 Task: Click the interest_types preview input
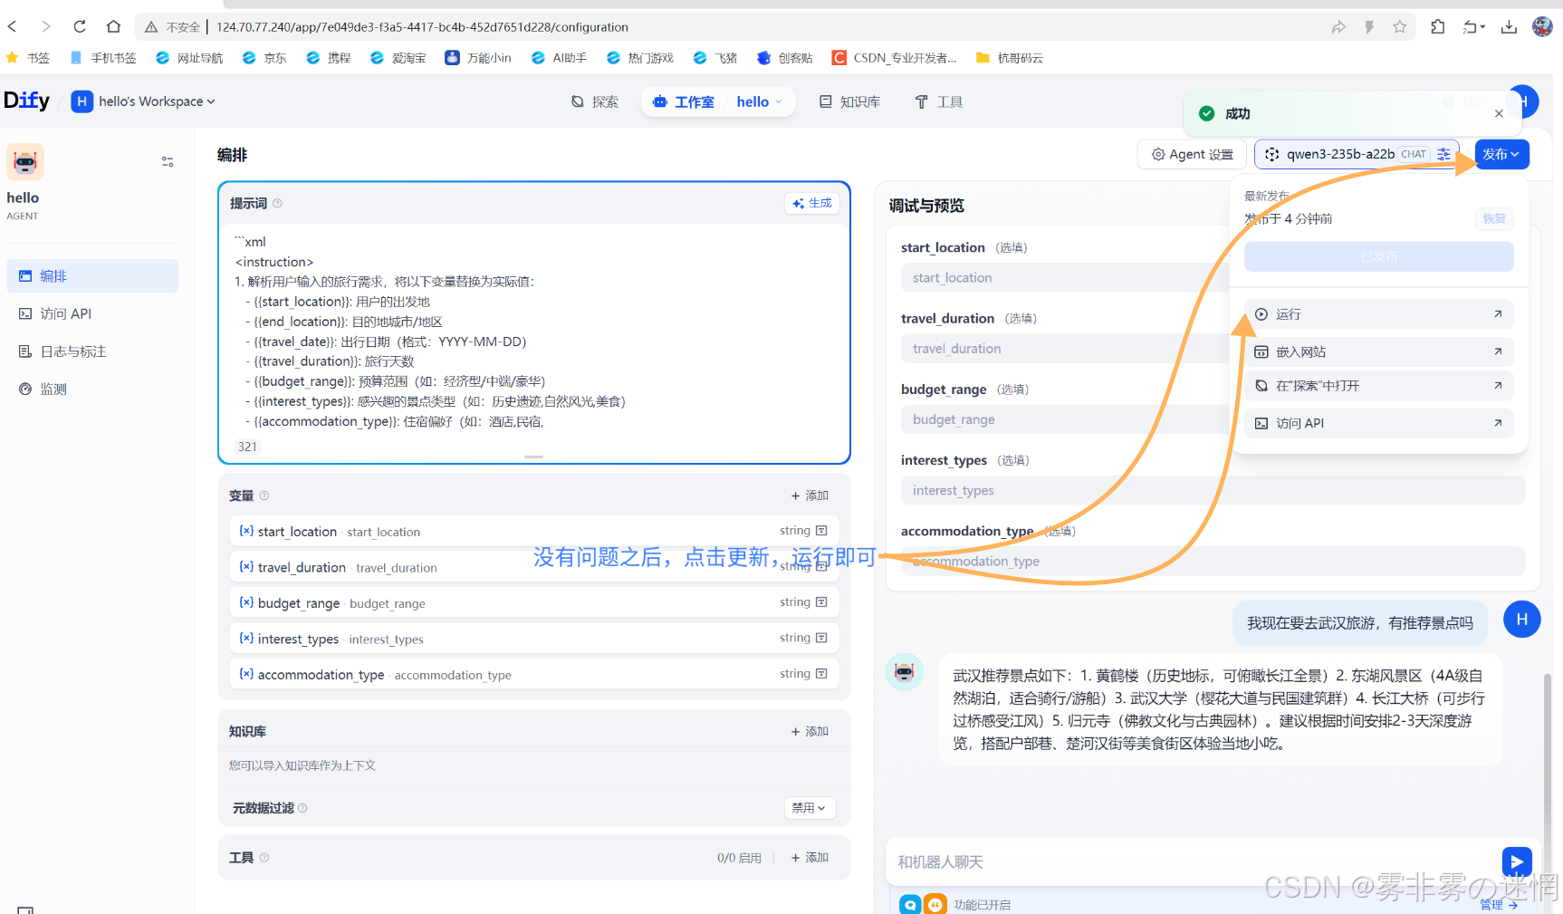pos(1213,490)
